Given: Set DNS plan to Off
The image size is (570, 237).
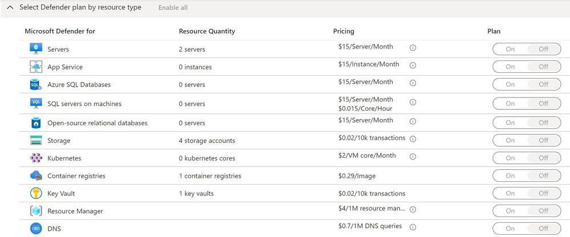Looking at the screenshot, I should tap(543, 228).
